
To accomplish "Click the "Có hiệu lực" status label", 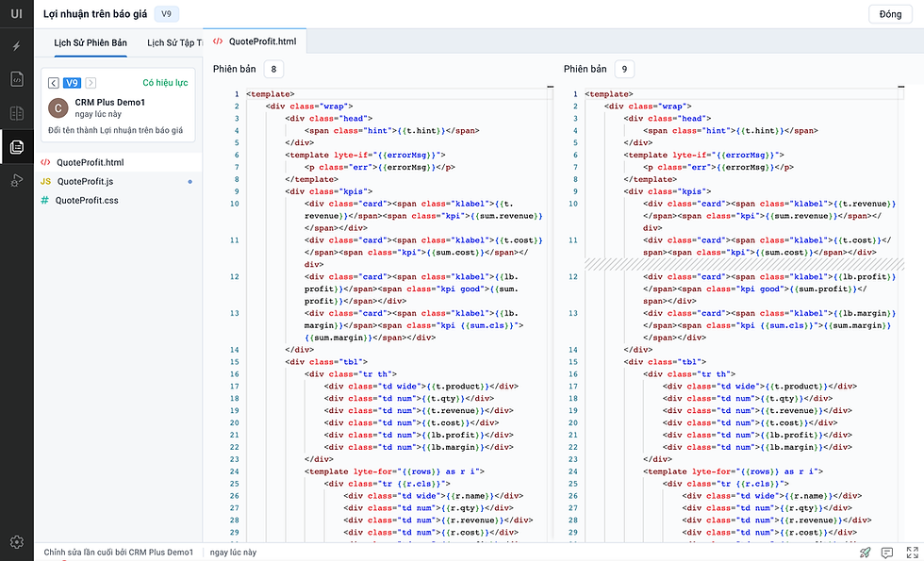I will coord(165,83).
